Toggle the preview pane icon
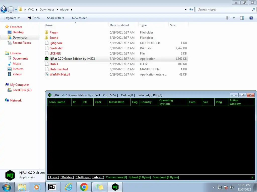 [242, 18]
